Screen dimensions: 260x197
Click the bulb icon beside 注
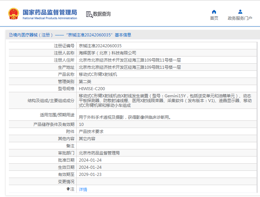pos(68,189)
